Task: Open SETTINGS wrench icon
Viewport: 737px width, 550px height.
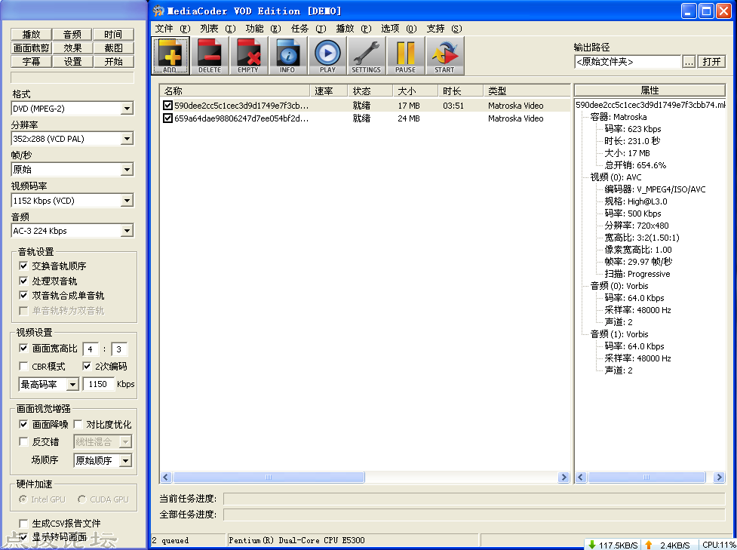Action: tap(366, 55)
